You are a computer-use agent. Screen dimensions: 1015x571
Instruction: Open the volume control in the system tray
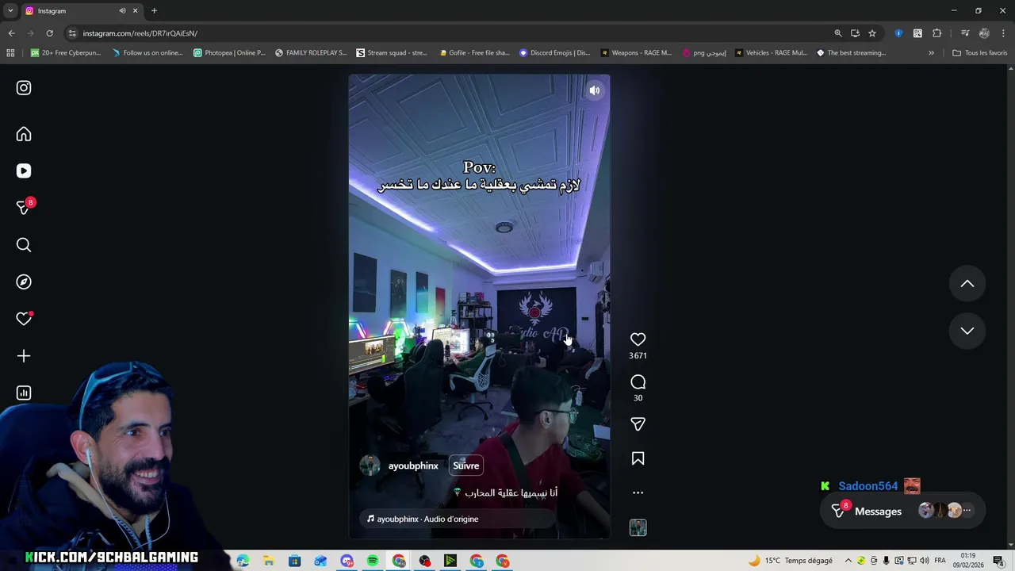click(x=925, y=561)
